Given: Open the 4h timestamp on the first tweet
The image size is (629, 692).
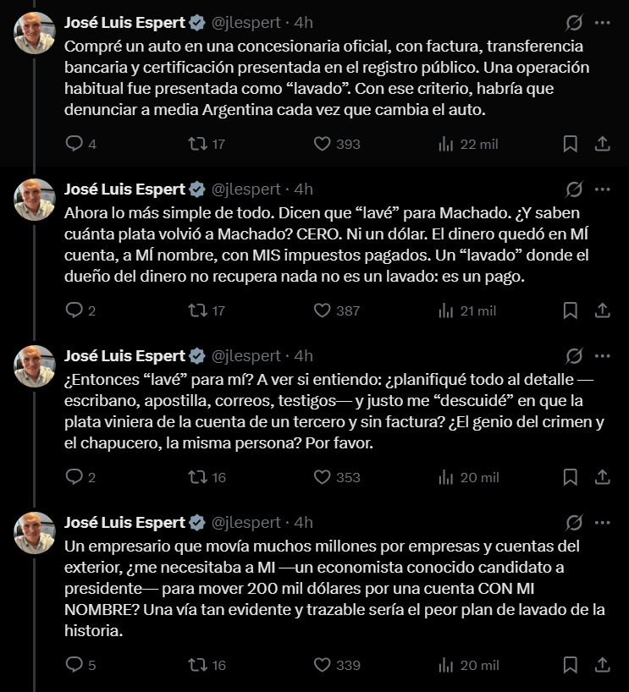Looking at the screenshot, I should point(303,23).
